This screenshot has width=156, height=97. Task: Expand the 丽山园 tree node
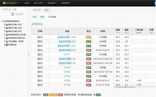5,34
